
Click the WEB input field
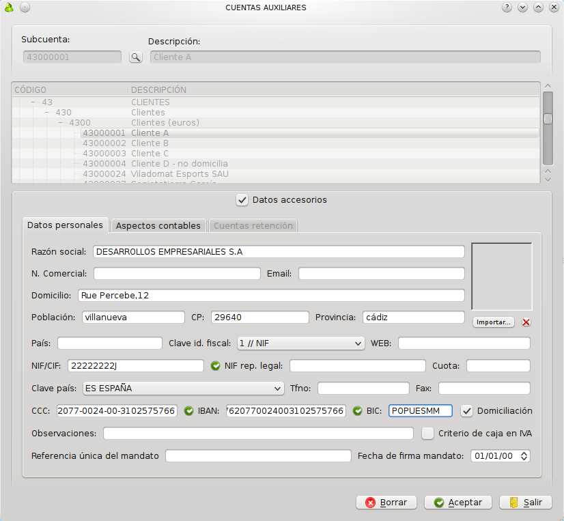pyautogui.click(x=464, y=343)
